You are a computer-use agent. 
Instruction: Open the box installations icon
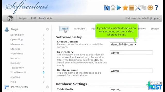point(131,8)
